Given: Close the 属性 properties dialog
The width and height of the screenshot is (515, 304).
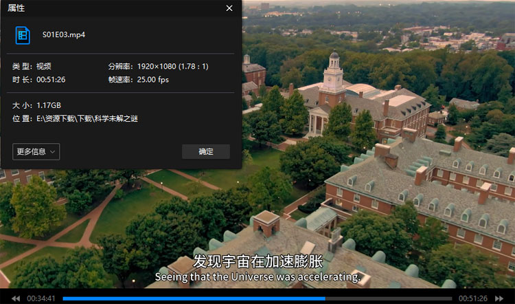Looking at the screenshot, I should (x=229, y=8).
